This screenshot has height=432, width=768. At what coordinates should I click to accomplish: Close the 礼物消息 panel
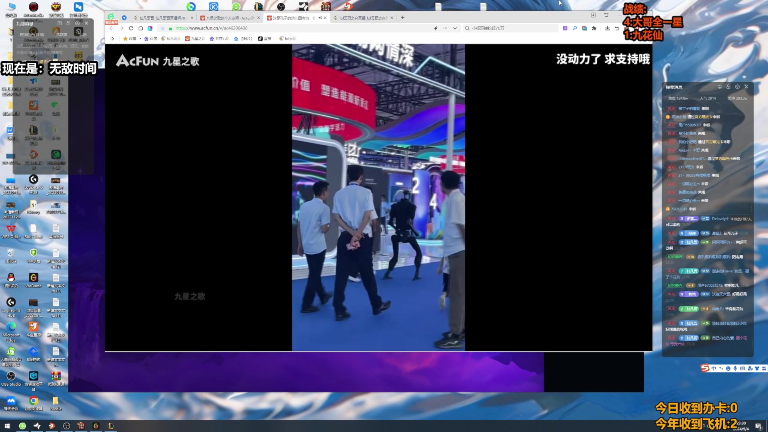click(x=86, y=24)
